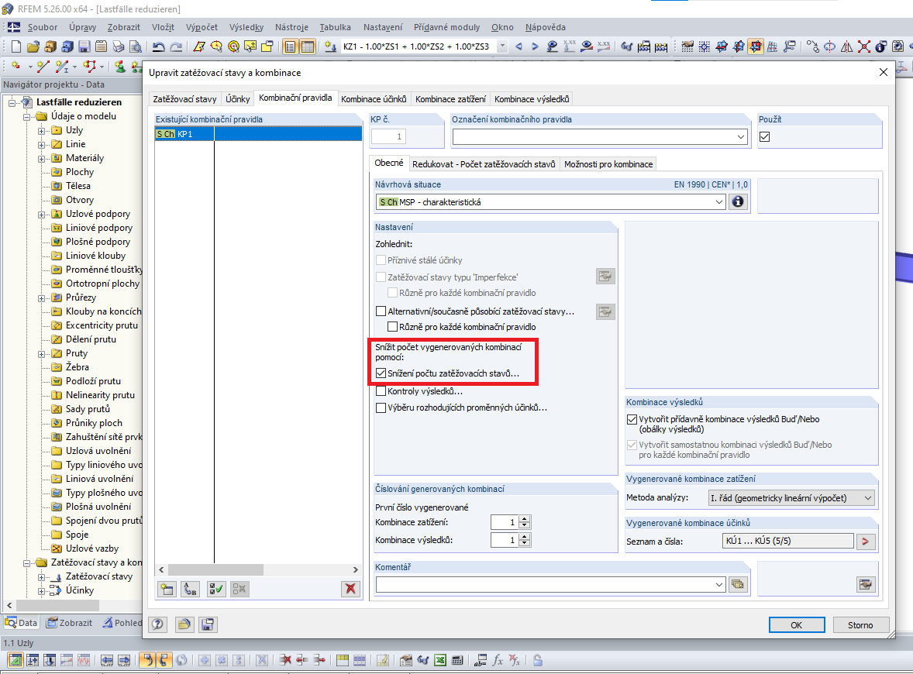Click the formula fx icon in table toolbar
Screen dimensions: 913x674
498,660
